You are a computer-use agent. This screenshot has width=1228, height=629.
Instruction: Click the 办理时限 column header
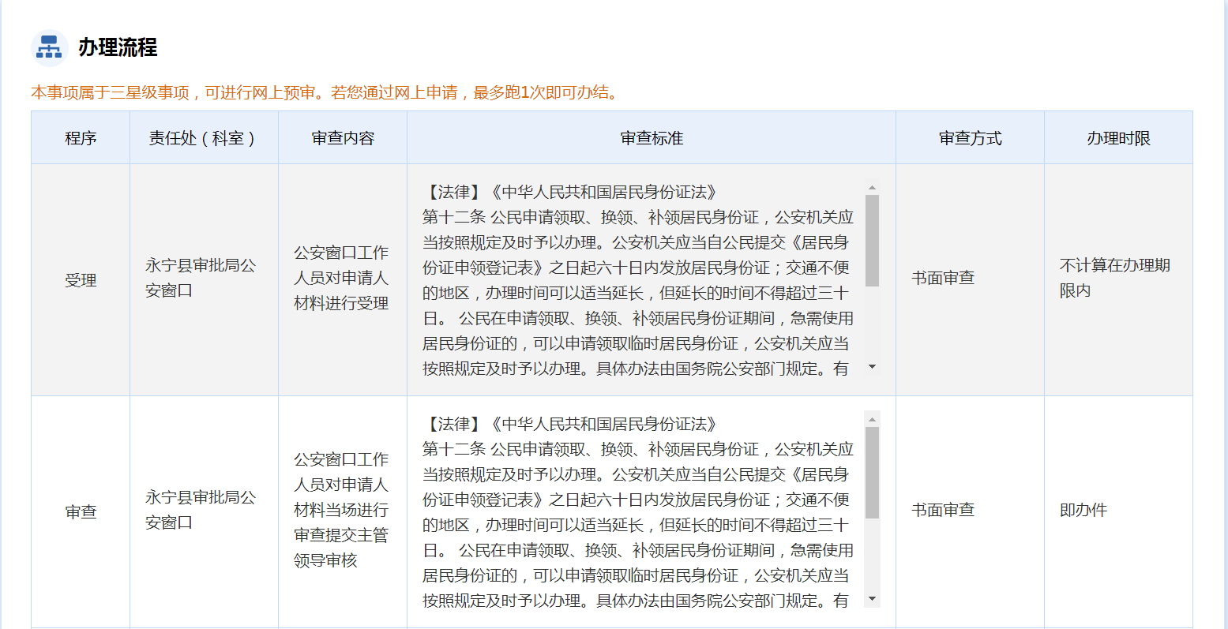pyautogui.click(x=1118, y=138)
